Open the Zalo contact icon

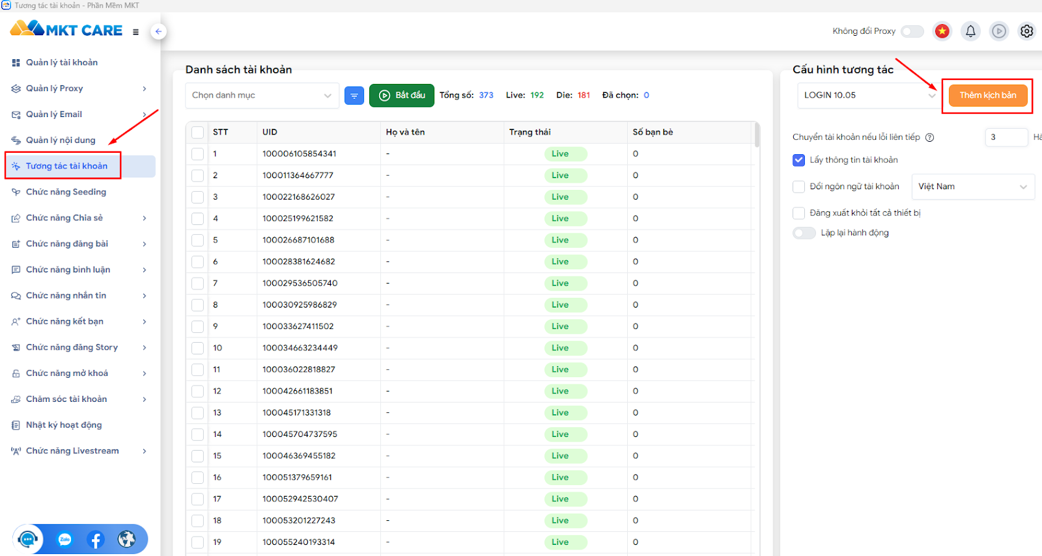coord(64,539)
